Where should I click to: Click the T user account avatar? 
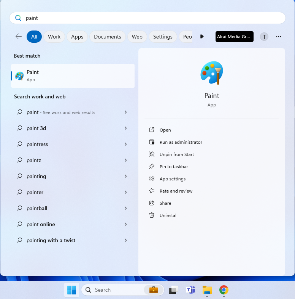264,37
